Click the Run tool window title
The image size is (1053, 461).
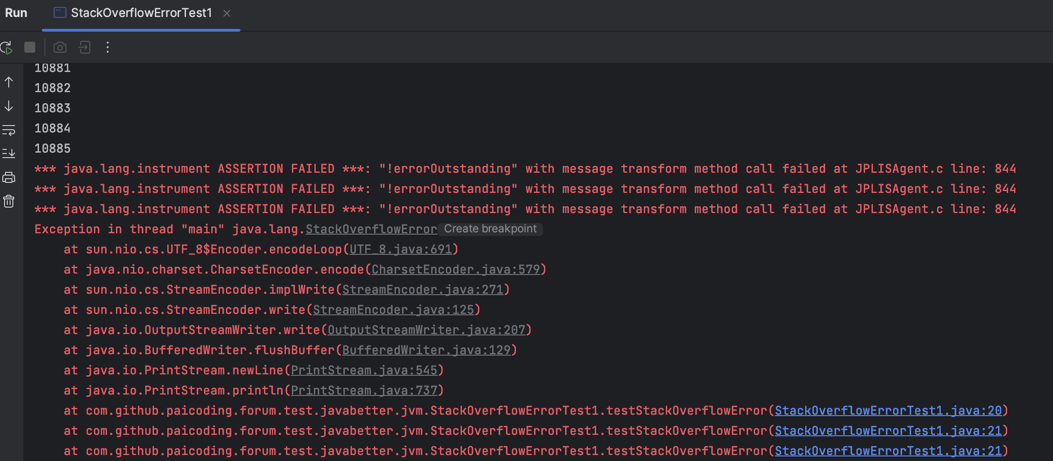(16, 13)
